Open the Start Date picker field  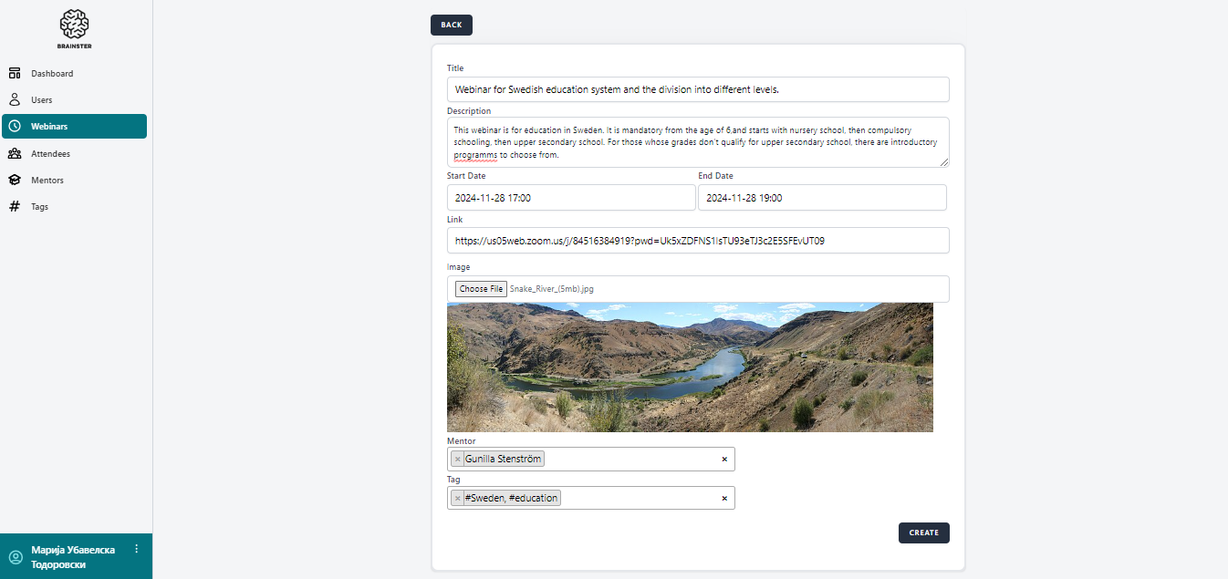(570, 198)
